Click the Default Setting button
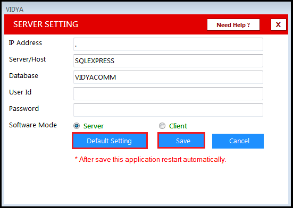Screen dimensions: 293x208 coord(110,141)
